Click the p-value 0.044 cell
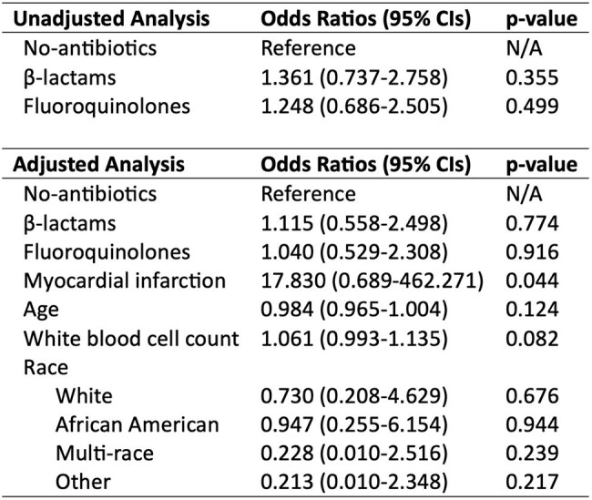592x500 pixels. coord(532,281)
